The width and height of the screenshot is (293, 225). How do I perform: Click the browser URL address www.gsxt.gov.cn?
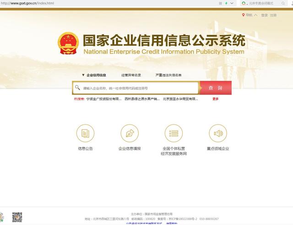27,3
